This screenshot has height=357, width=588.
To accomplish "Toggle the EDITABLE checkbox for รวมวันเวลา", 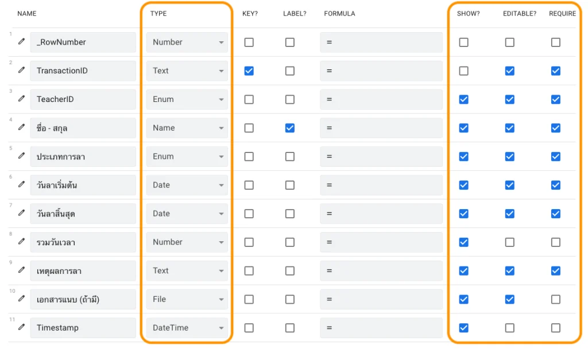I will [x=509, y=242].
